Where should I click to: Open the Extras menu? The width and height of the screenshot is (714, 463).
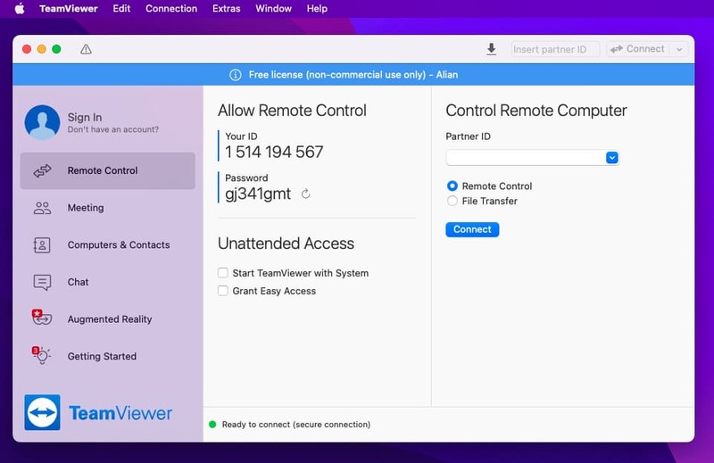[227, 9]
